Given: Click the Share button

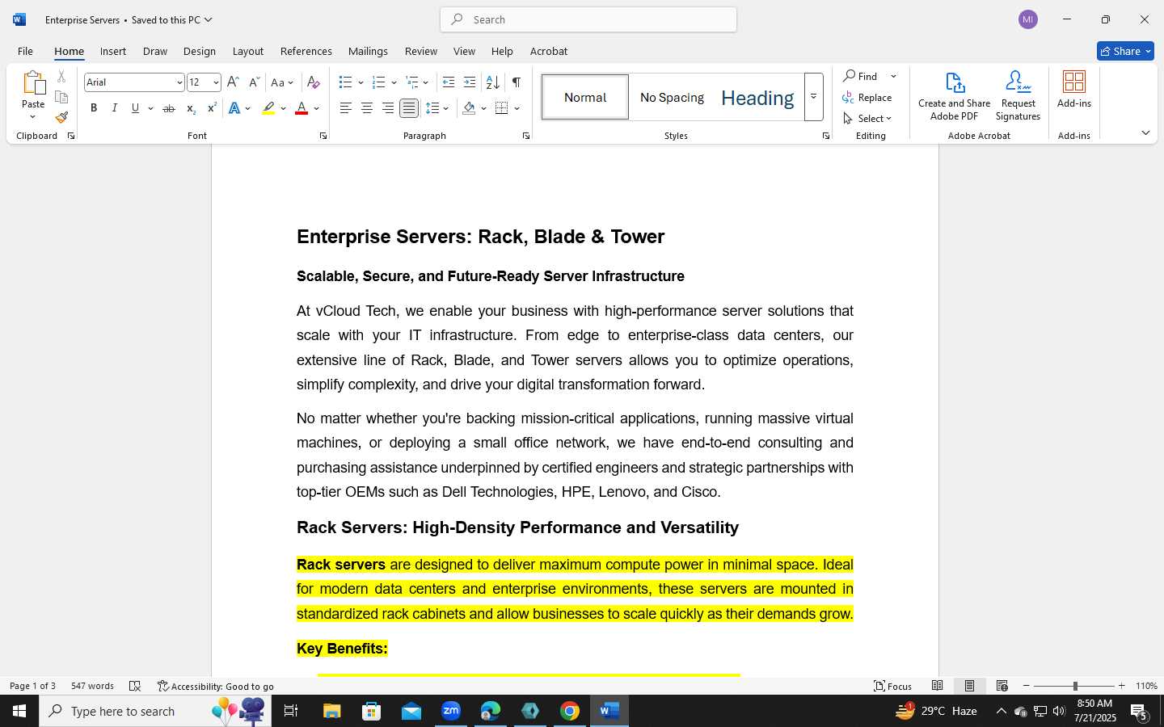Looking at the screenshot, I should (1125, 51).
